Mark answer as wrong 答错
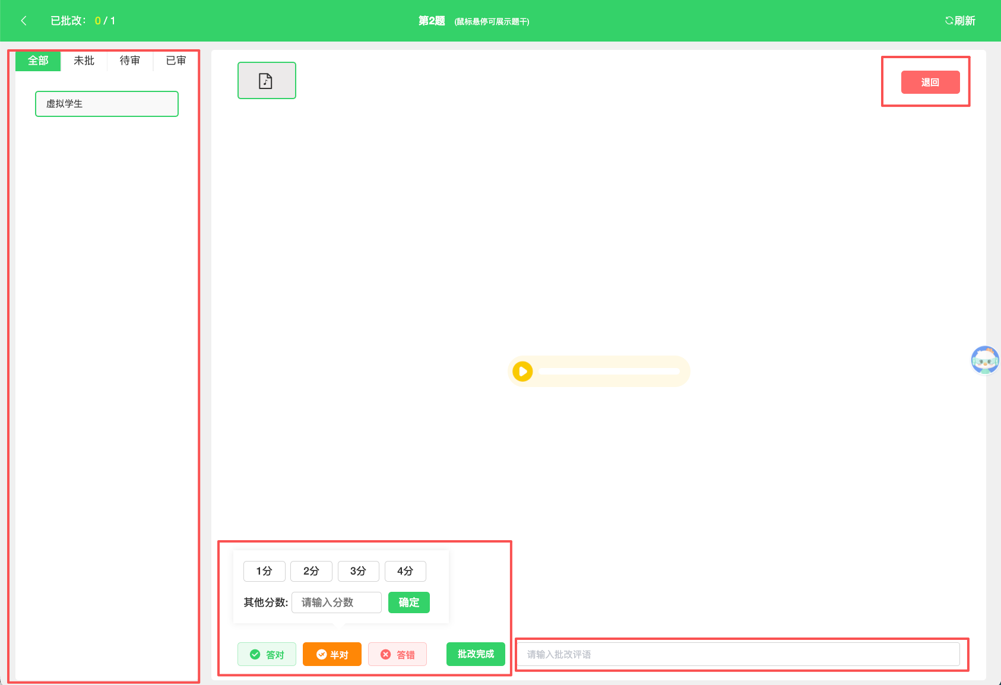Viewport: 1001px width, 685px height. pyautogui.click(x=397, y=654)
